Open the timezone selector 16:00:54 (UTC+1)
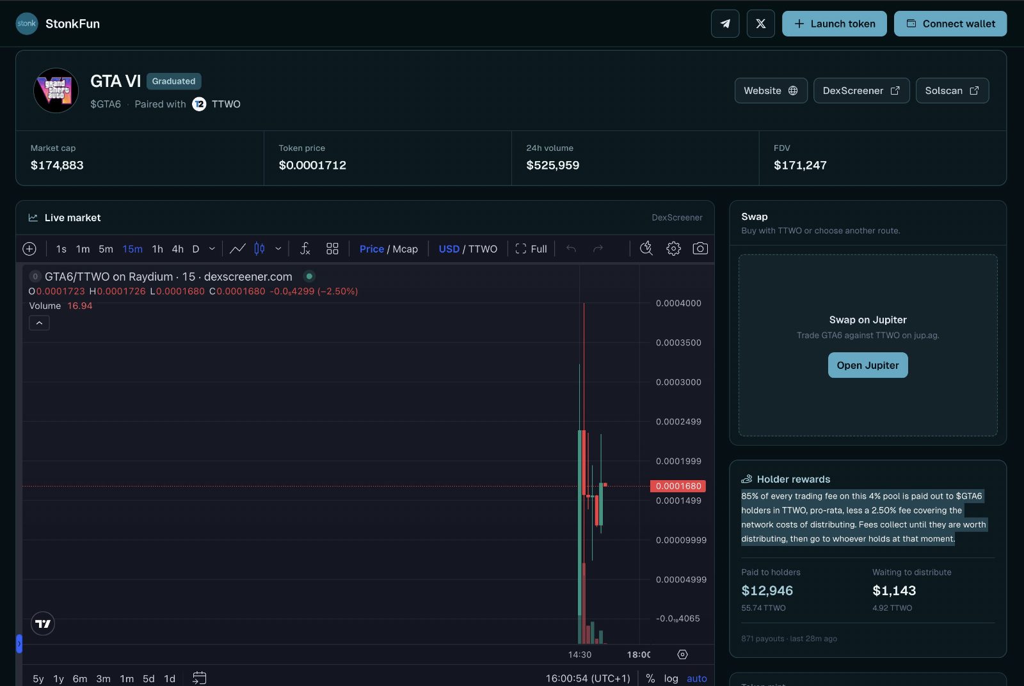1024x686 pixels. 588,678
